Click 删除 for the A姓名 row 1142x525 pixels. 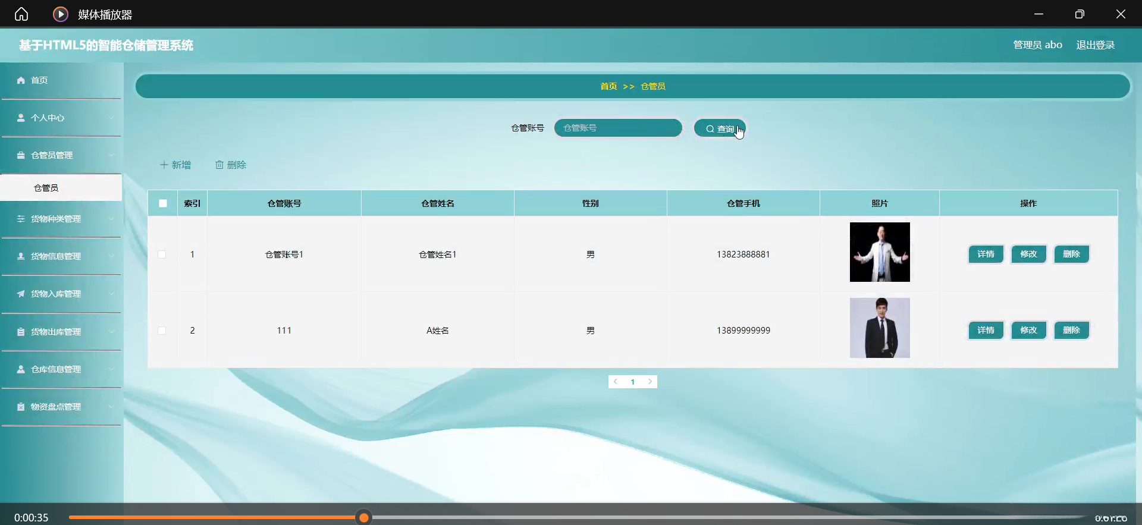tap(1071, 331)
